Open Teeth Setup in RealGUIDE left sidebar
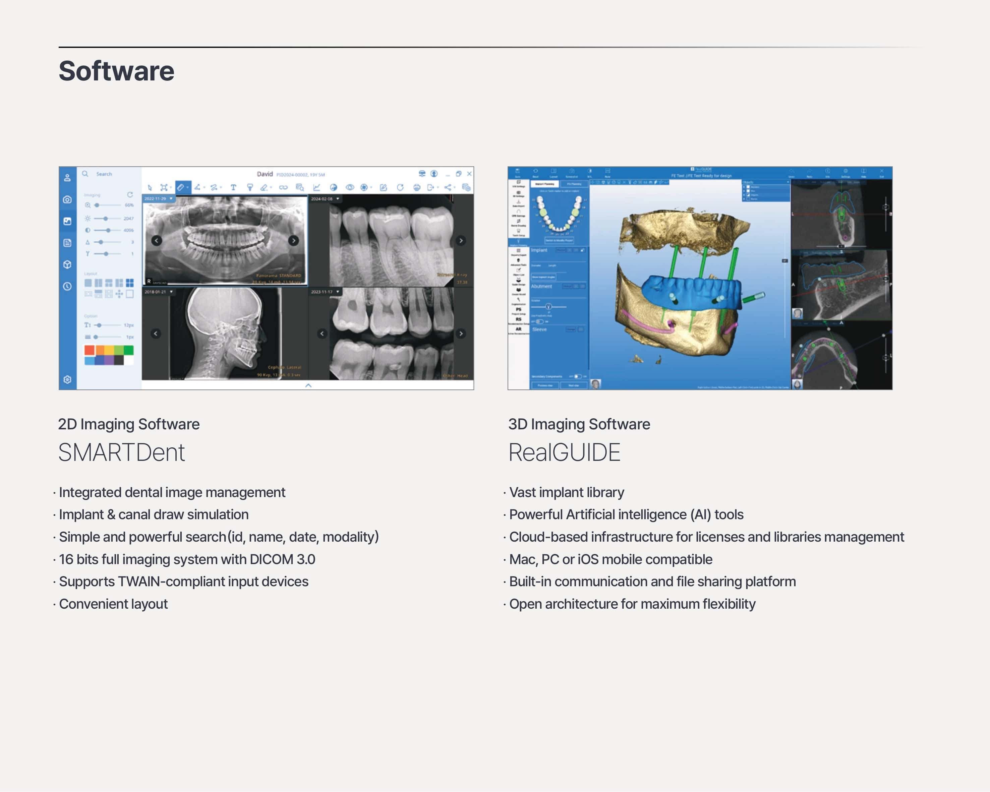Image resolution: width=990 pixels, height=792 pixels. [519, 233]
